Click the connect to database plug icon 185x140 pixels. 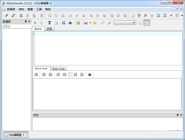coord(6,15)
